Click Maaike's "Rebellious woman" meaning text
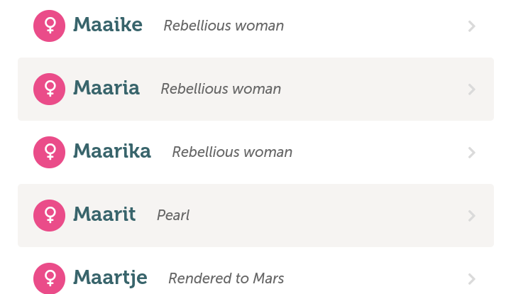511x294 pixels. point(224,26)
